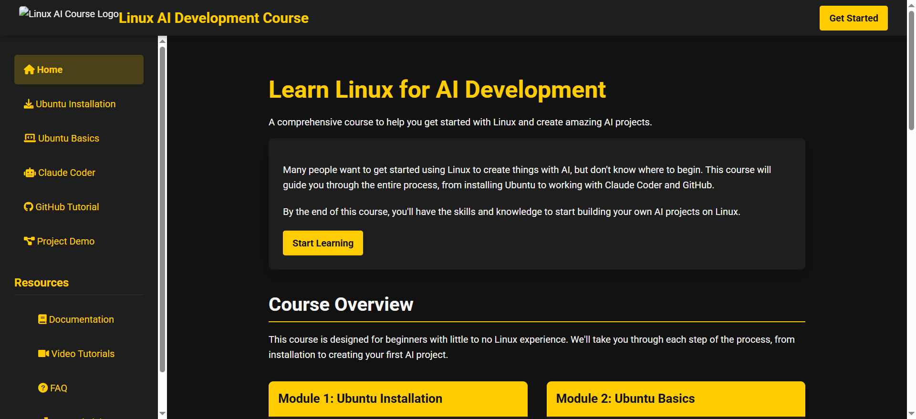Viewport: 916px width, 419px height.
Task: Click the FAQ question mark icon
Action: click(x=43, y=388)
